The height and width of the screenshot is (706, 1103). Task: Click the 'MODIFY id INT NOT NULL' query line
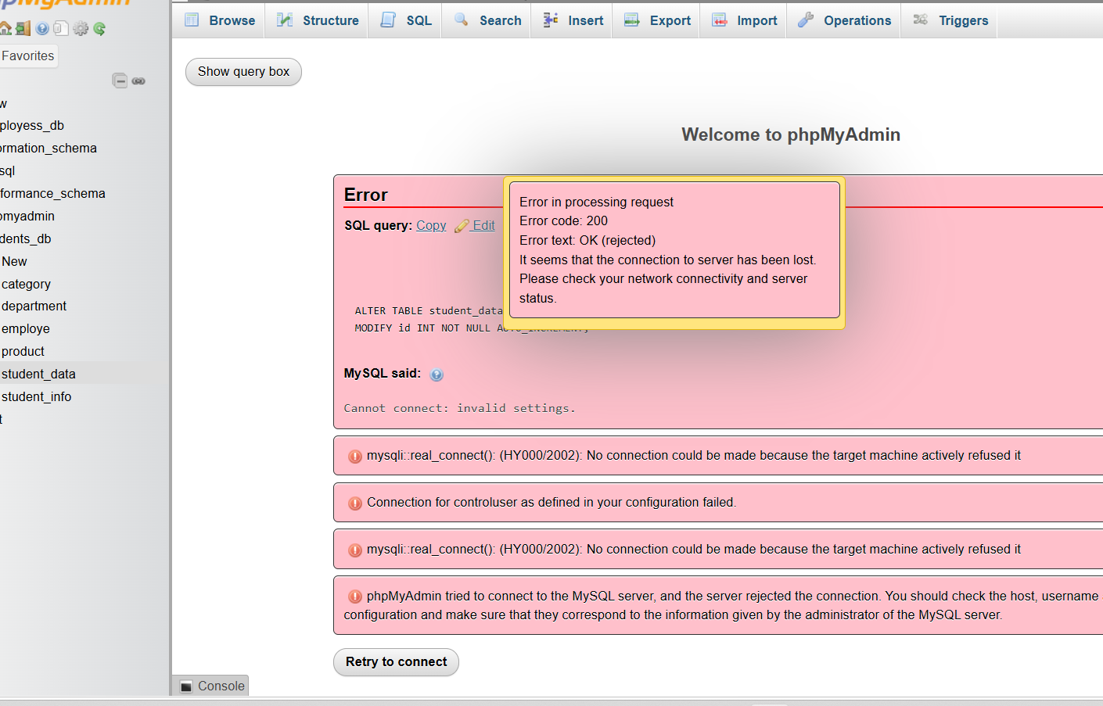pos(472,328)
